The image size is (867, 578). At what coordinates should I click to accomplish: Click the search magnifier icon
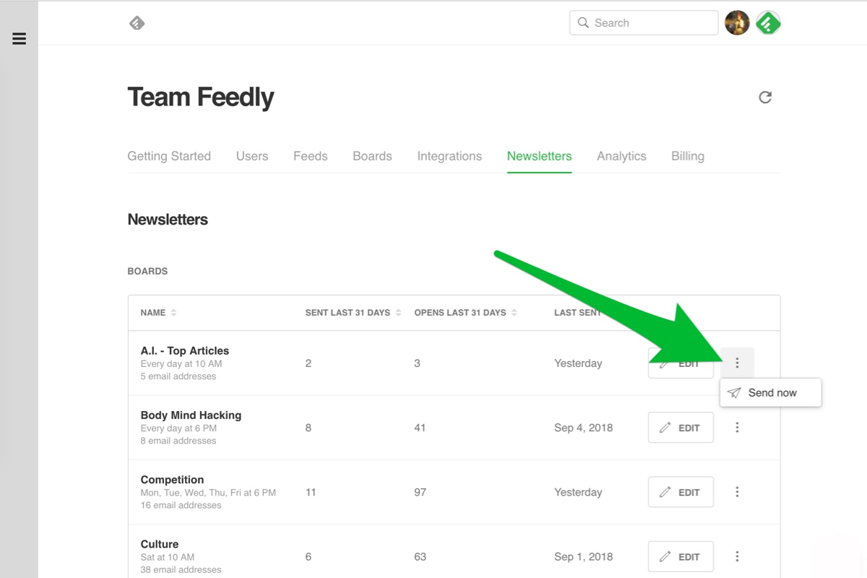coord(583,23)
